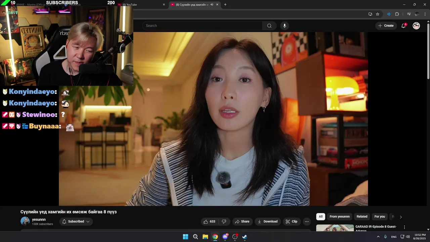Open Discord from taskbar

point(225,237)
